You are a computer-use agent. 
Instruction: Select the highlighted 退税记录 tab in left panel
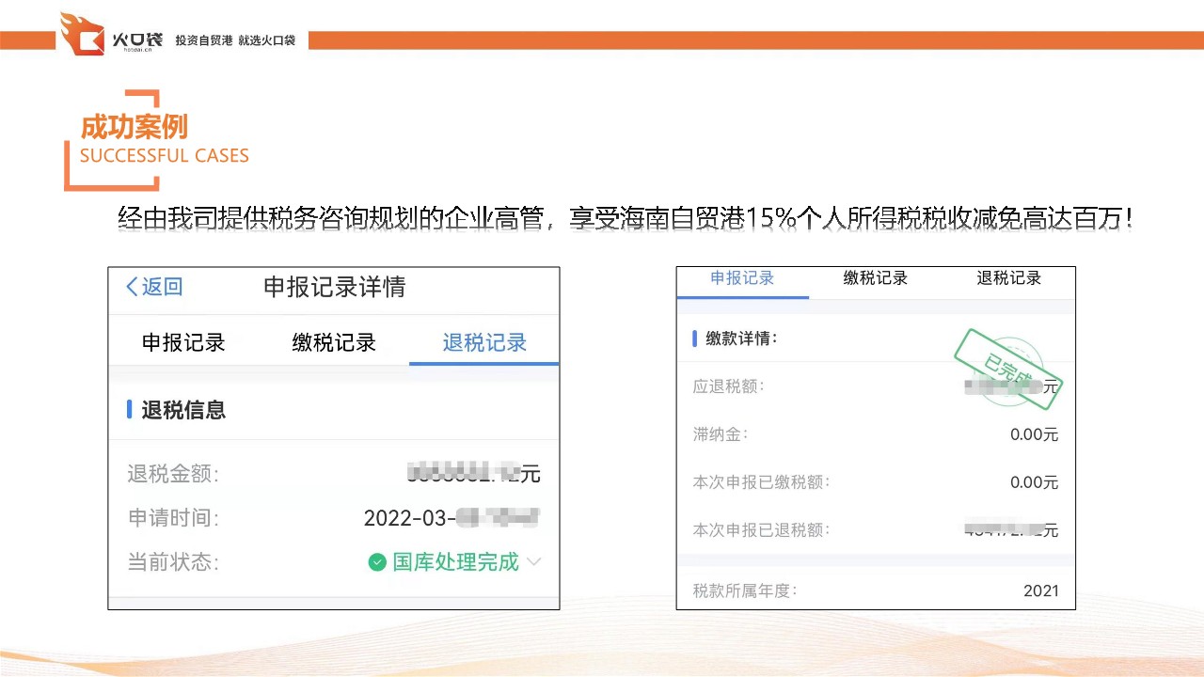484,343
